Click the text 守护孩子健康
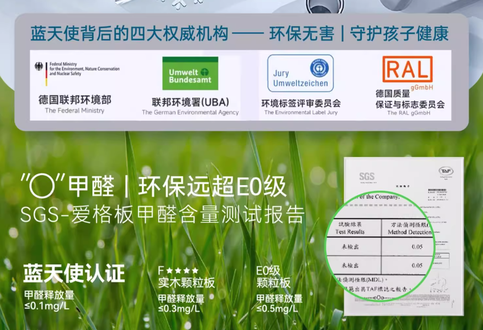The image size is (483, 330). 399,34
